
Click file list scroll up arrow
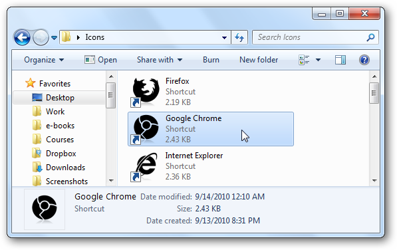pos(374,76)
